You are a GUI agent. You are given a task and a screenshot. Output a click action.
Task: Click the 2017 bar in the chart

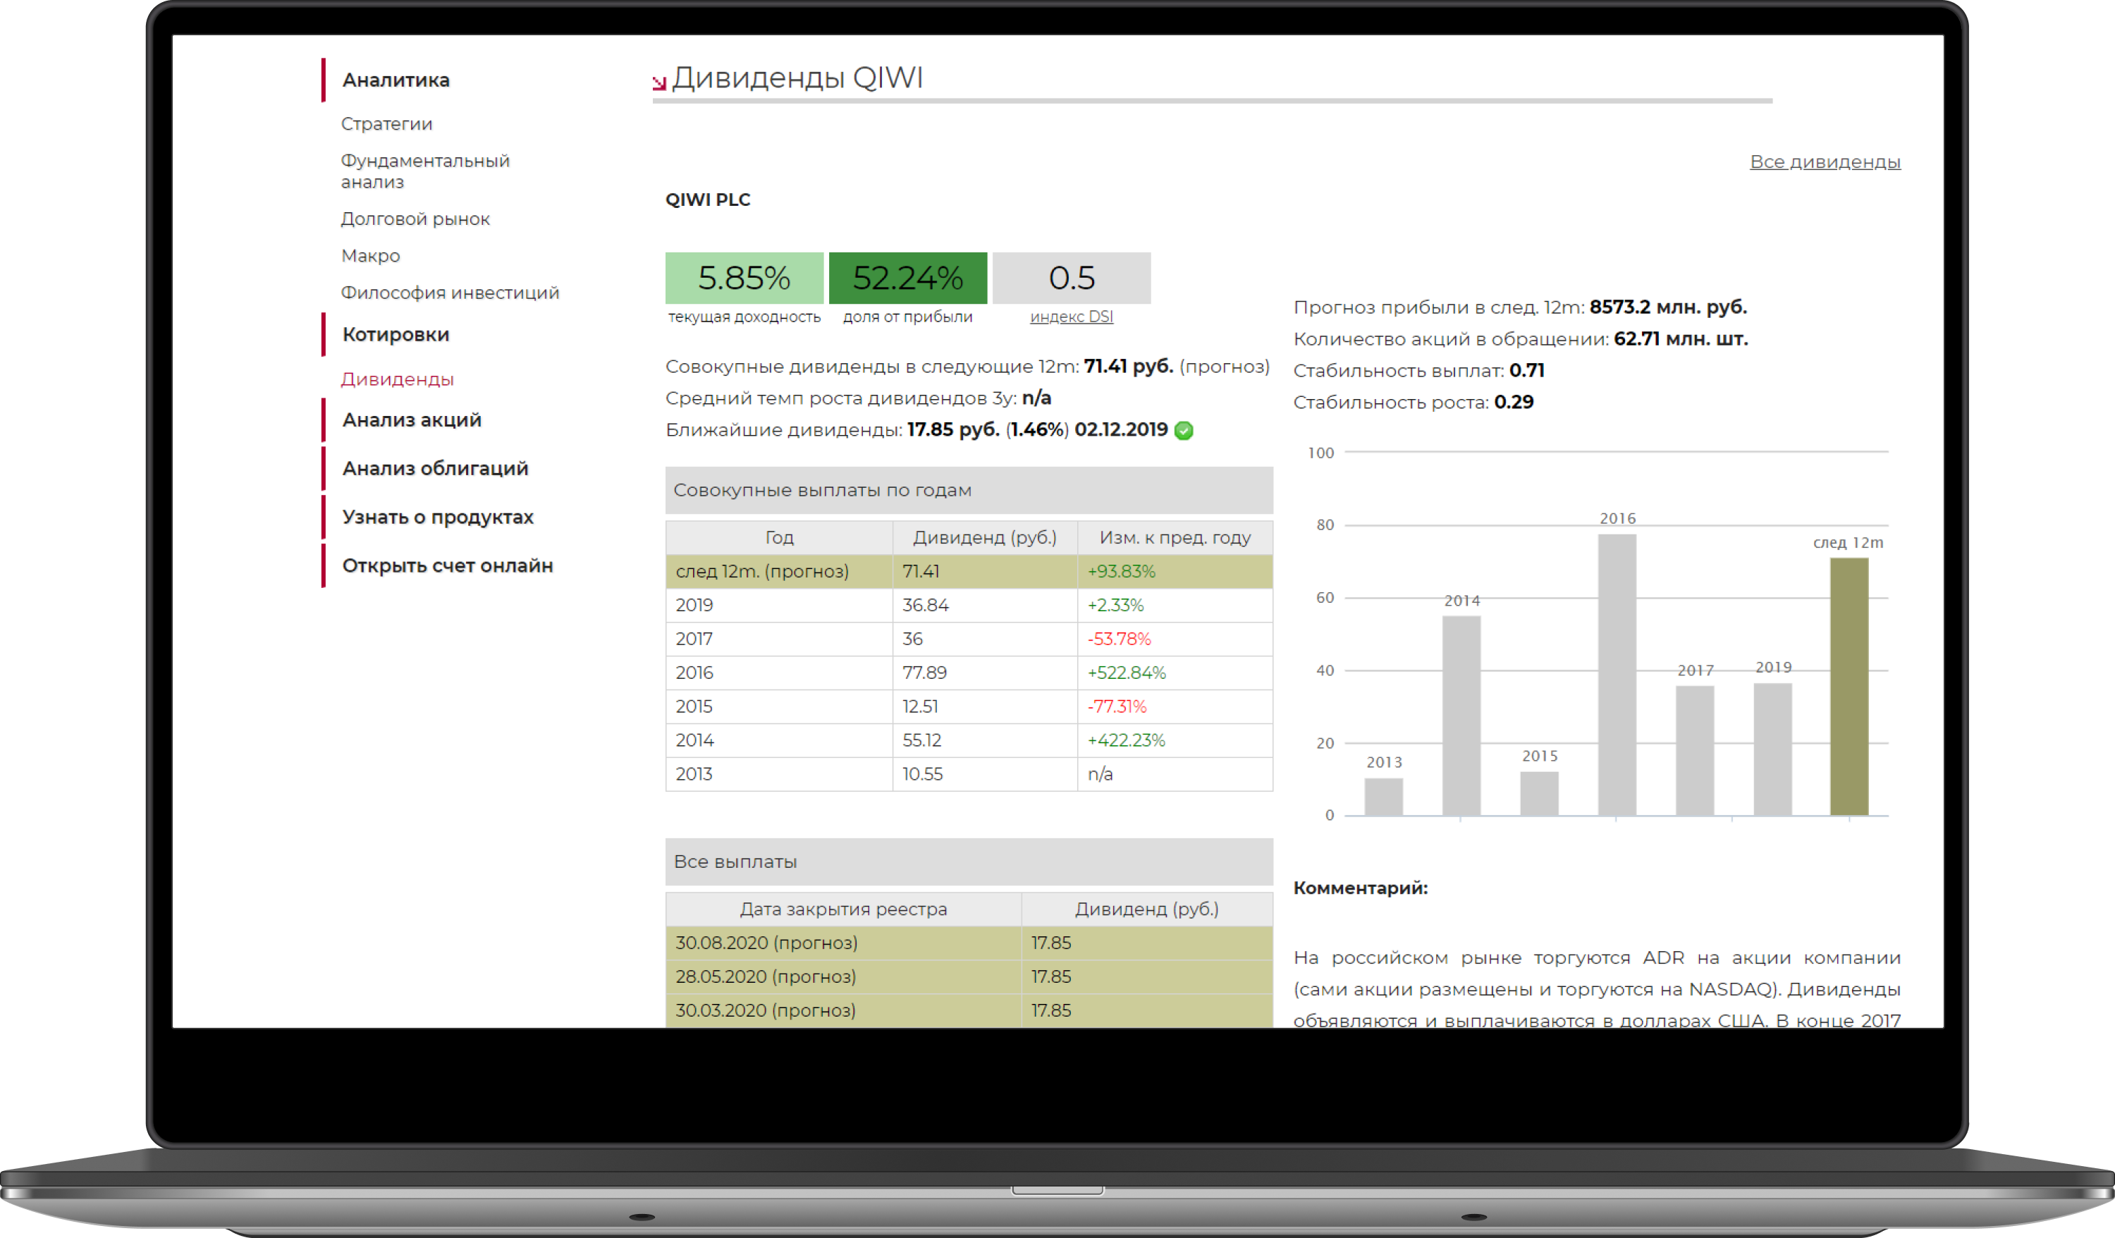pyautogui.click(x=1695, y=750)
